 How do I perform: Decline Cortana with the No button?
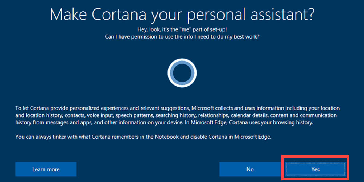250,169
